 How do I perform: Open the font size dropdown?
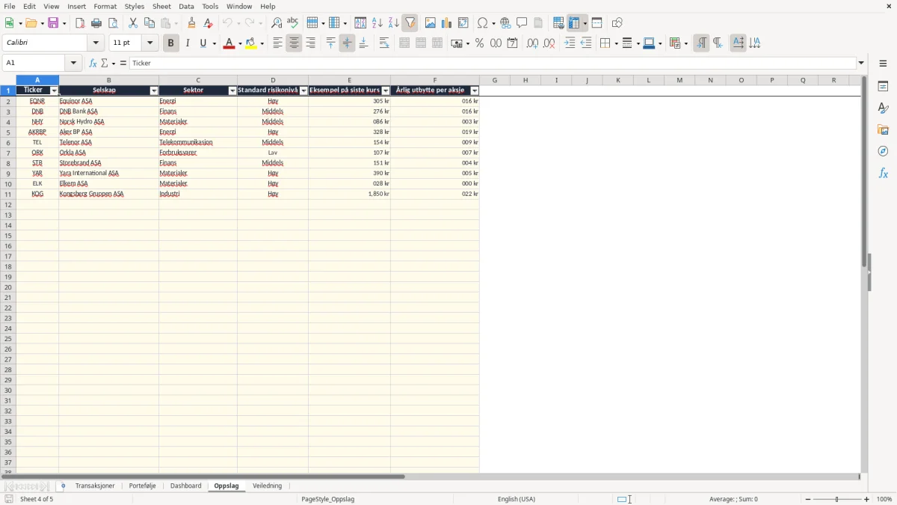click(150, 43)
